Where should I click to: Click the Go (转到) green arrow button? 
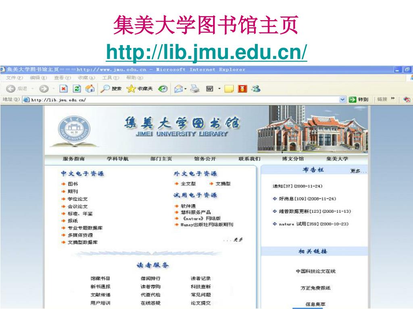tap(359, 100)
